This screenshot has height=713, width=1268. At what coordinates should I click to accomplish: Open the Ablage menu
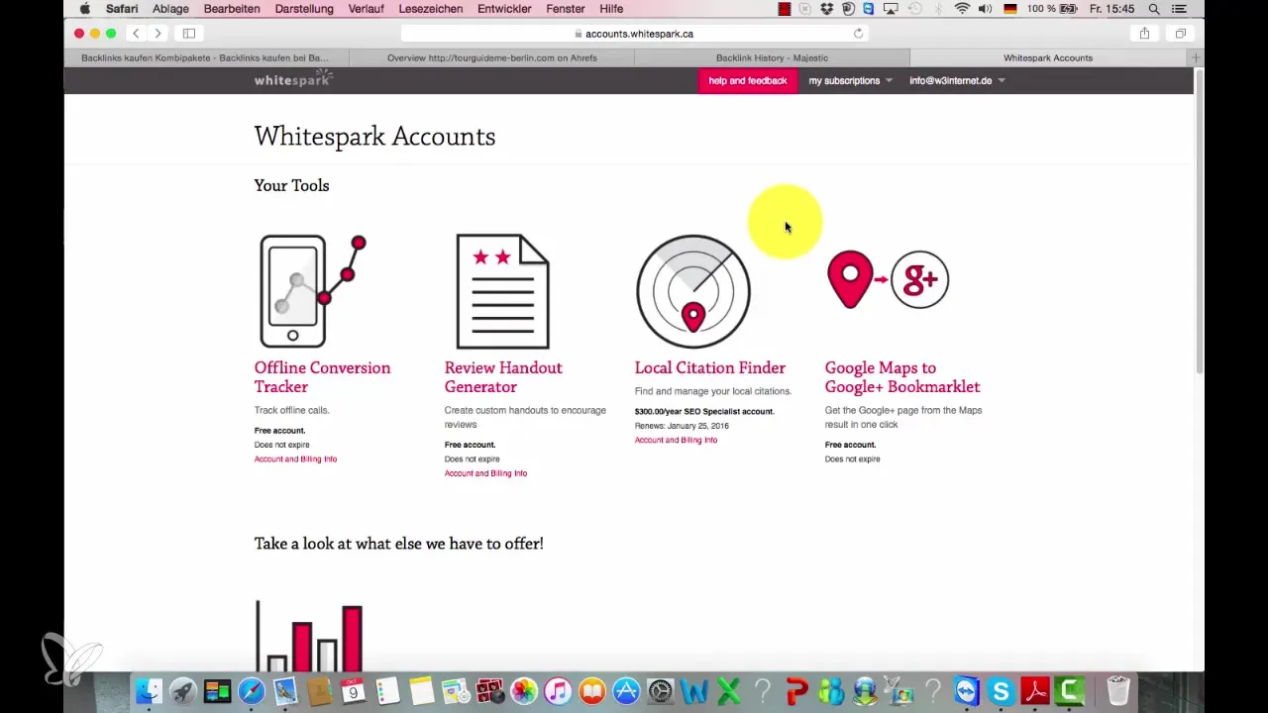pos(170,9)
